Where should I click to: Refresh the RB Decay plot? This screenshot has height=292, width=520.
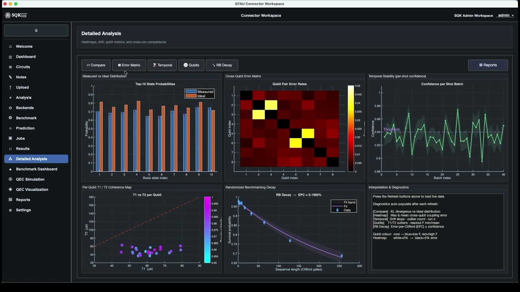point(222,65)
